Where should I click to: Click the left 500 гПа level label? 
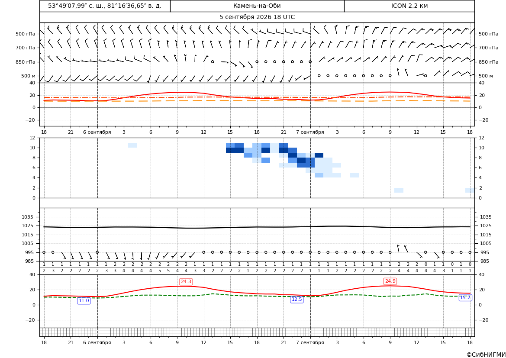(26, 34)
